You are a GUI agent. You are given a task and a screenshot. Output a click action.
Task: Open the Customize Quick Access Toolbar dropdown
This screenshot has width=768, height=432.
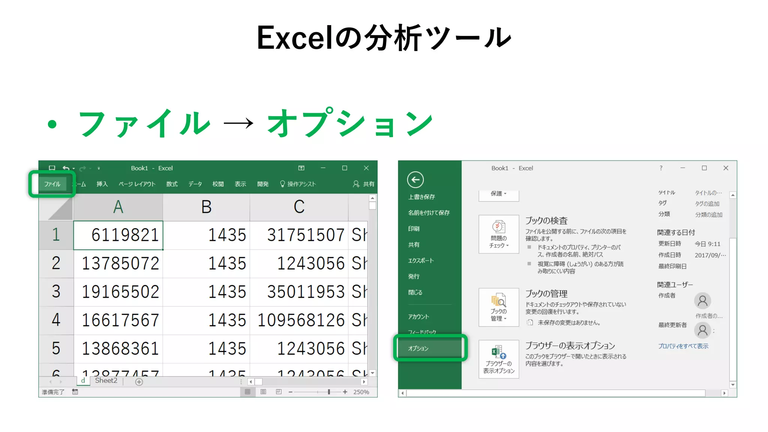coord(99,168)
